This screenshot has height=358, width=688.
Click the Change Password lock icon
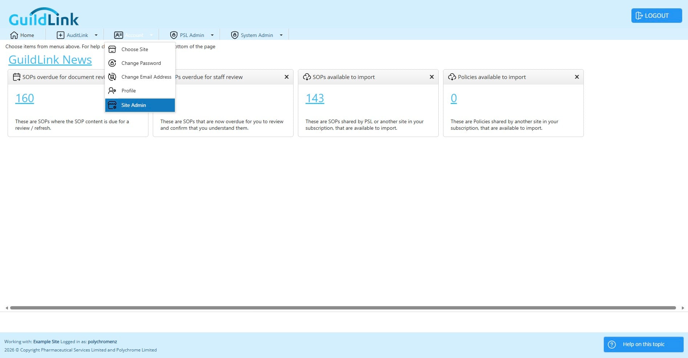(112, 63)
